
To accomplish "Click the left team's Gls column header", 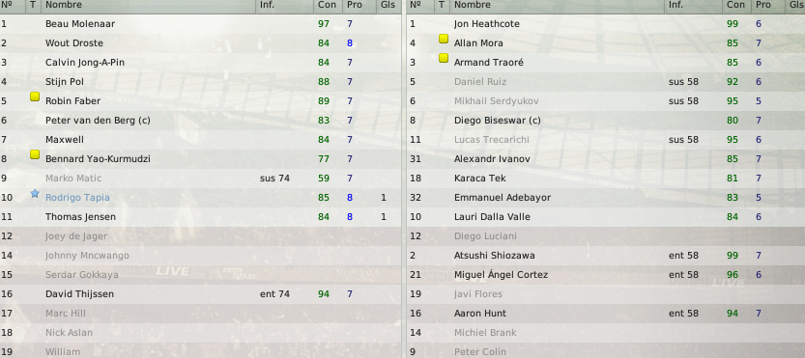I will [388, 5].
